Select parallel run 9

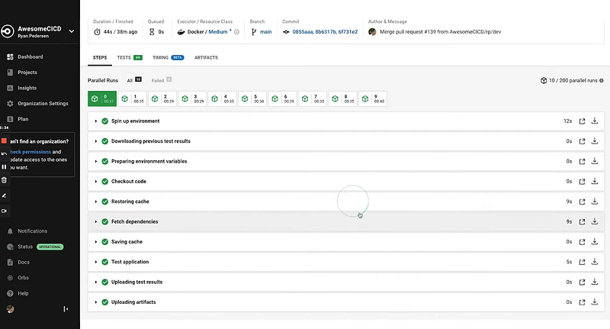pos(373,99)
